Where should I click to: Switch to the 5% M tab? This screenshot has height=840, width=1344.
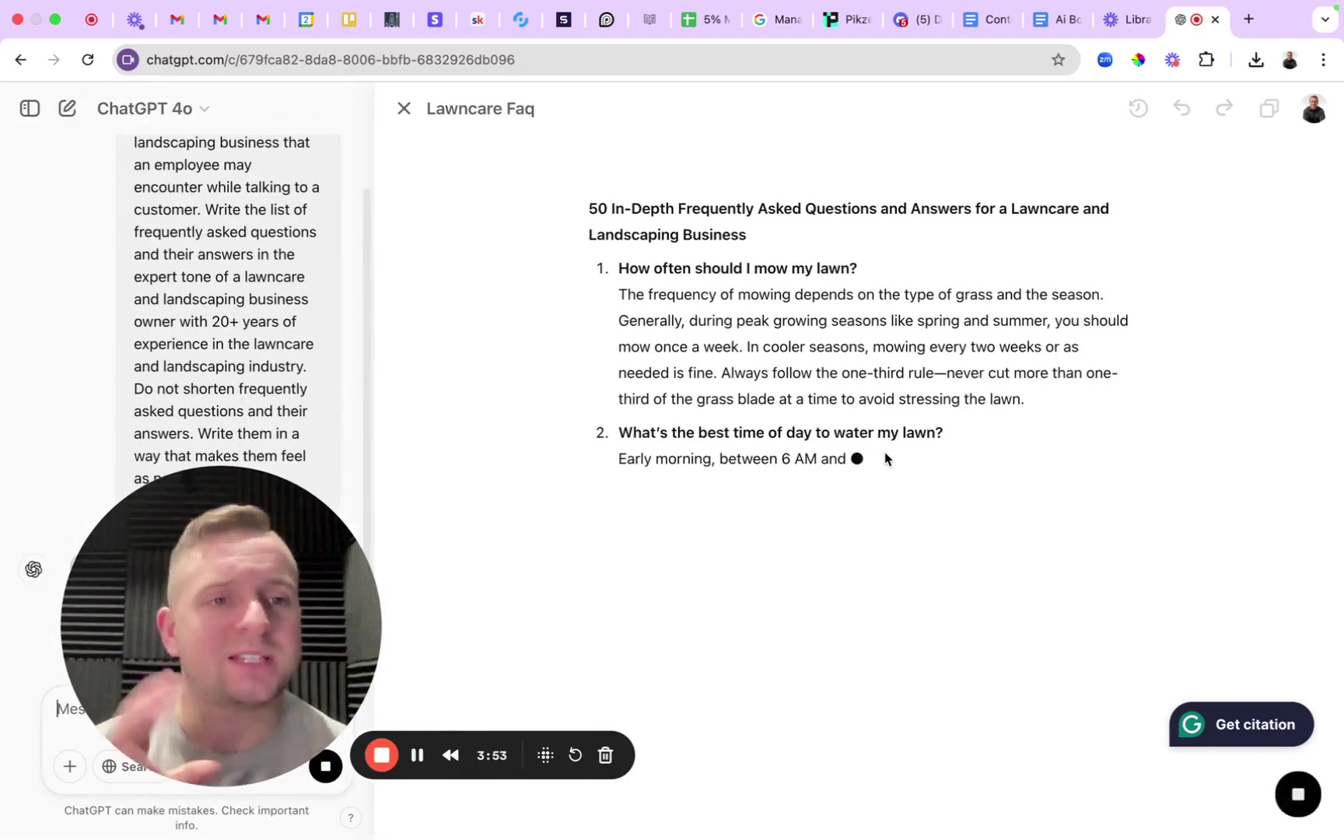coord(706,19)
